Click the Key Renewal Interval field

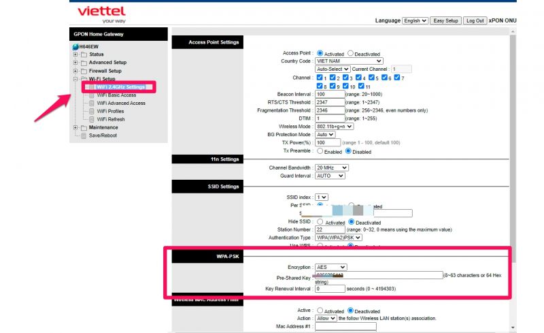pyautogui.click(x=330, y=289)
